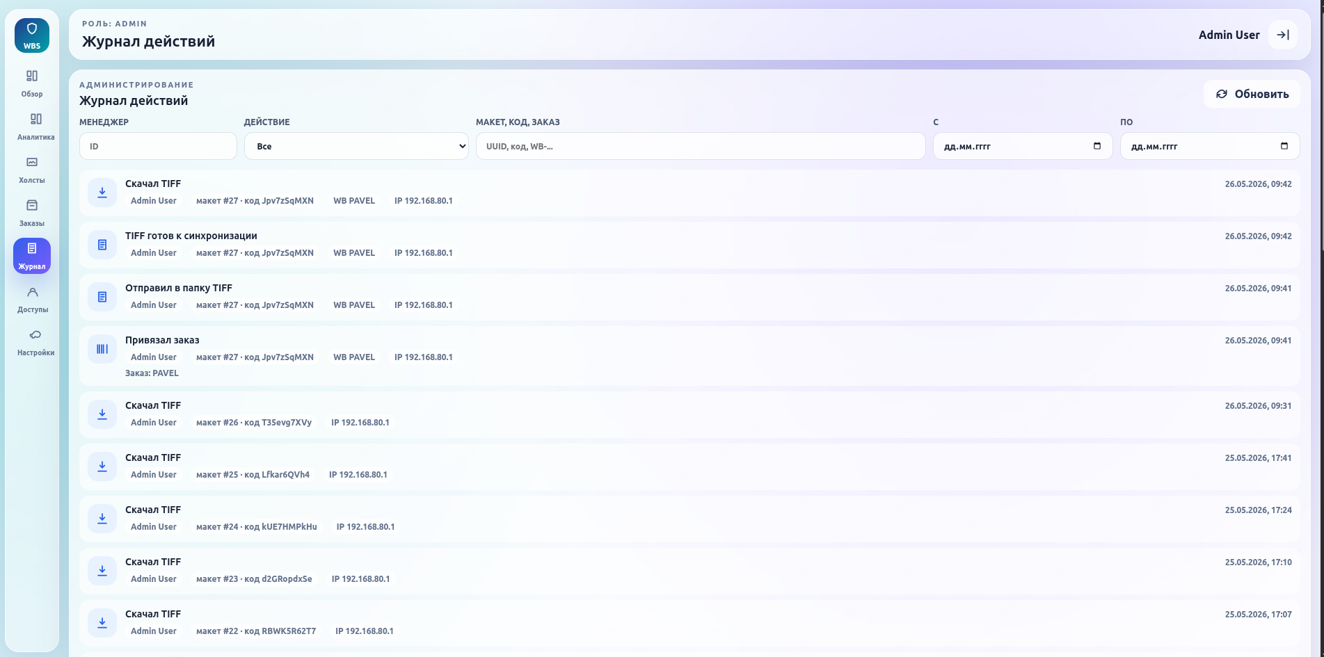1324x657 pixels.
Task: Click barcode icon of Привязал заказ entry
Action: tap(102, 349)
